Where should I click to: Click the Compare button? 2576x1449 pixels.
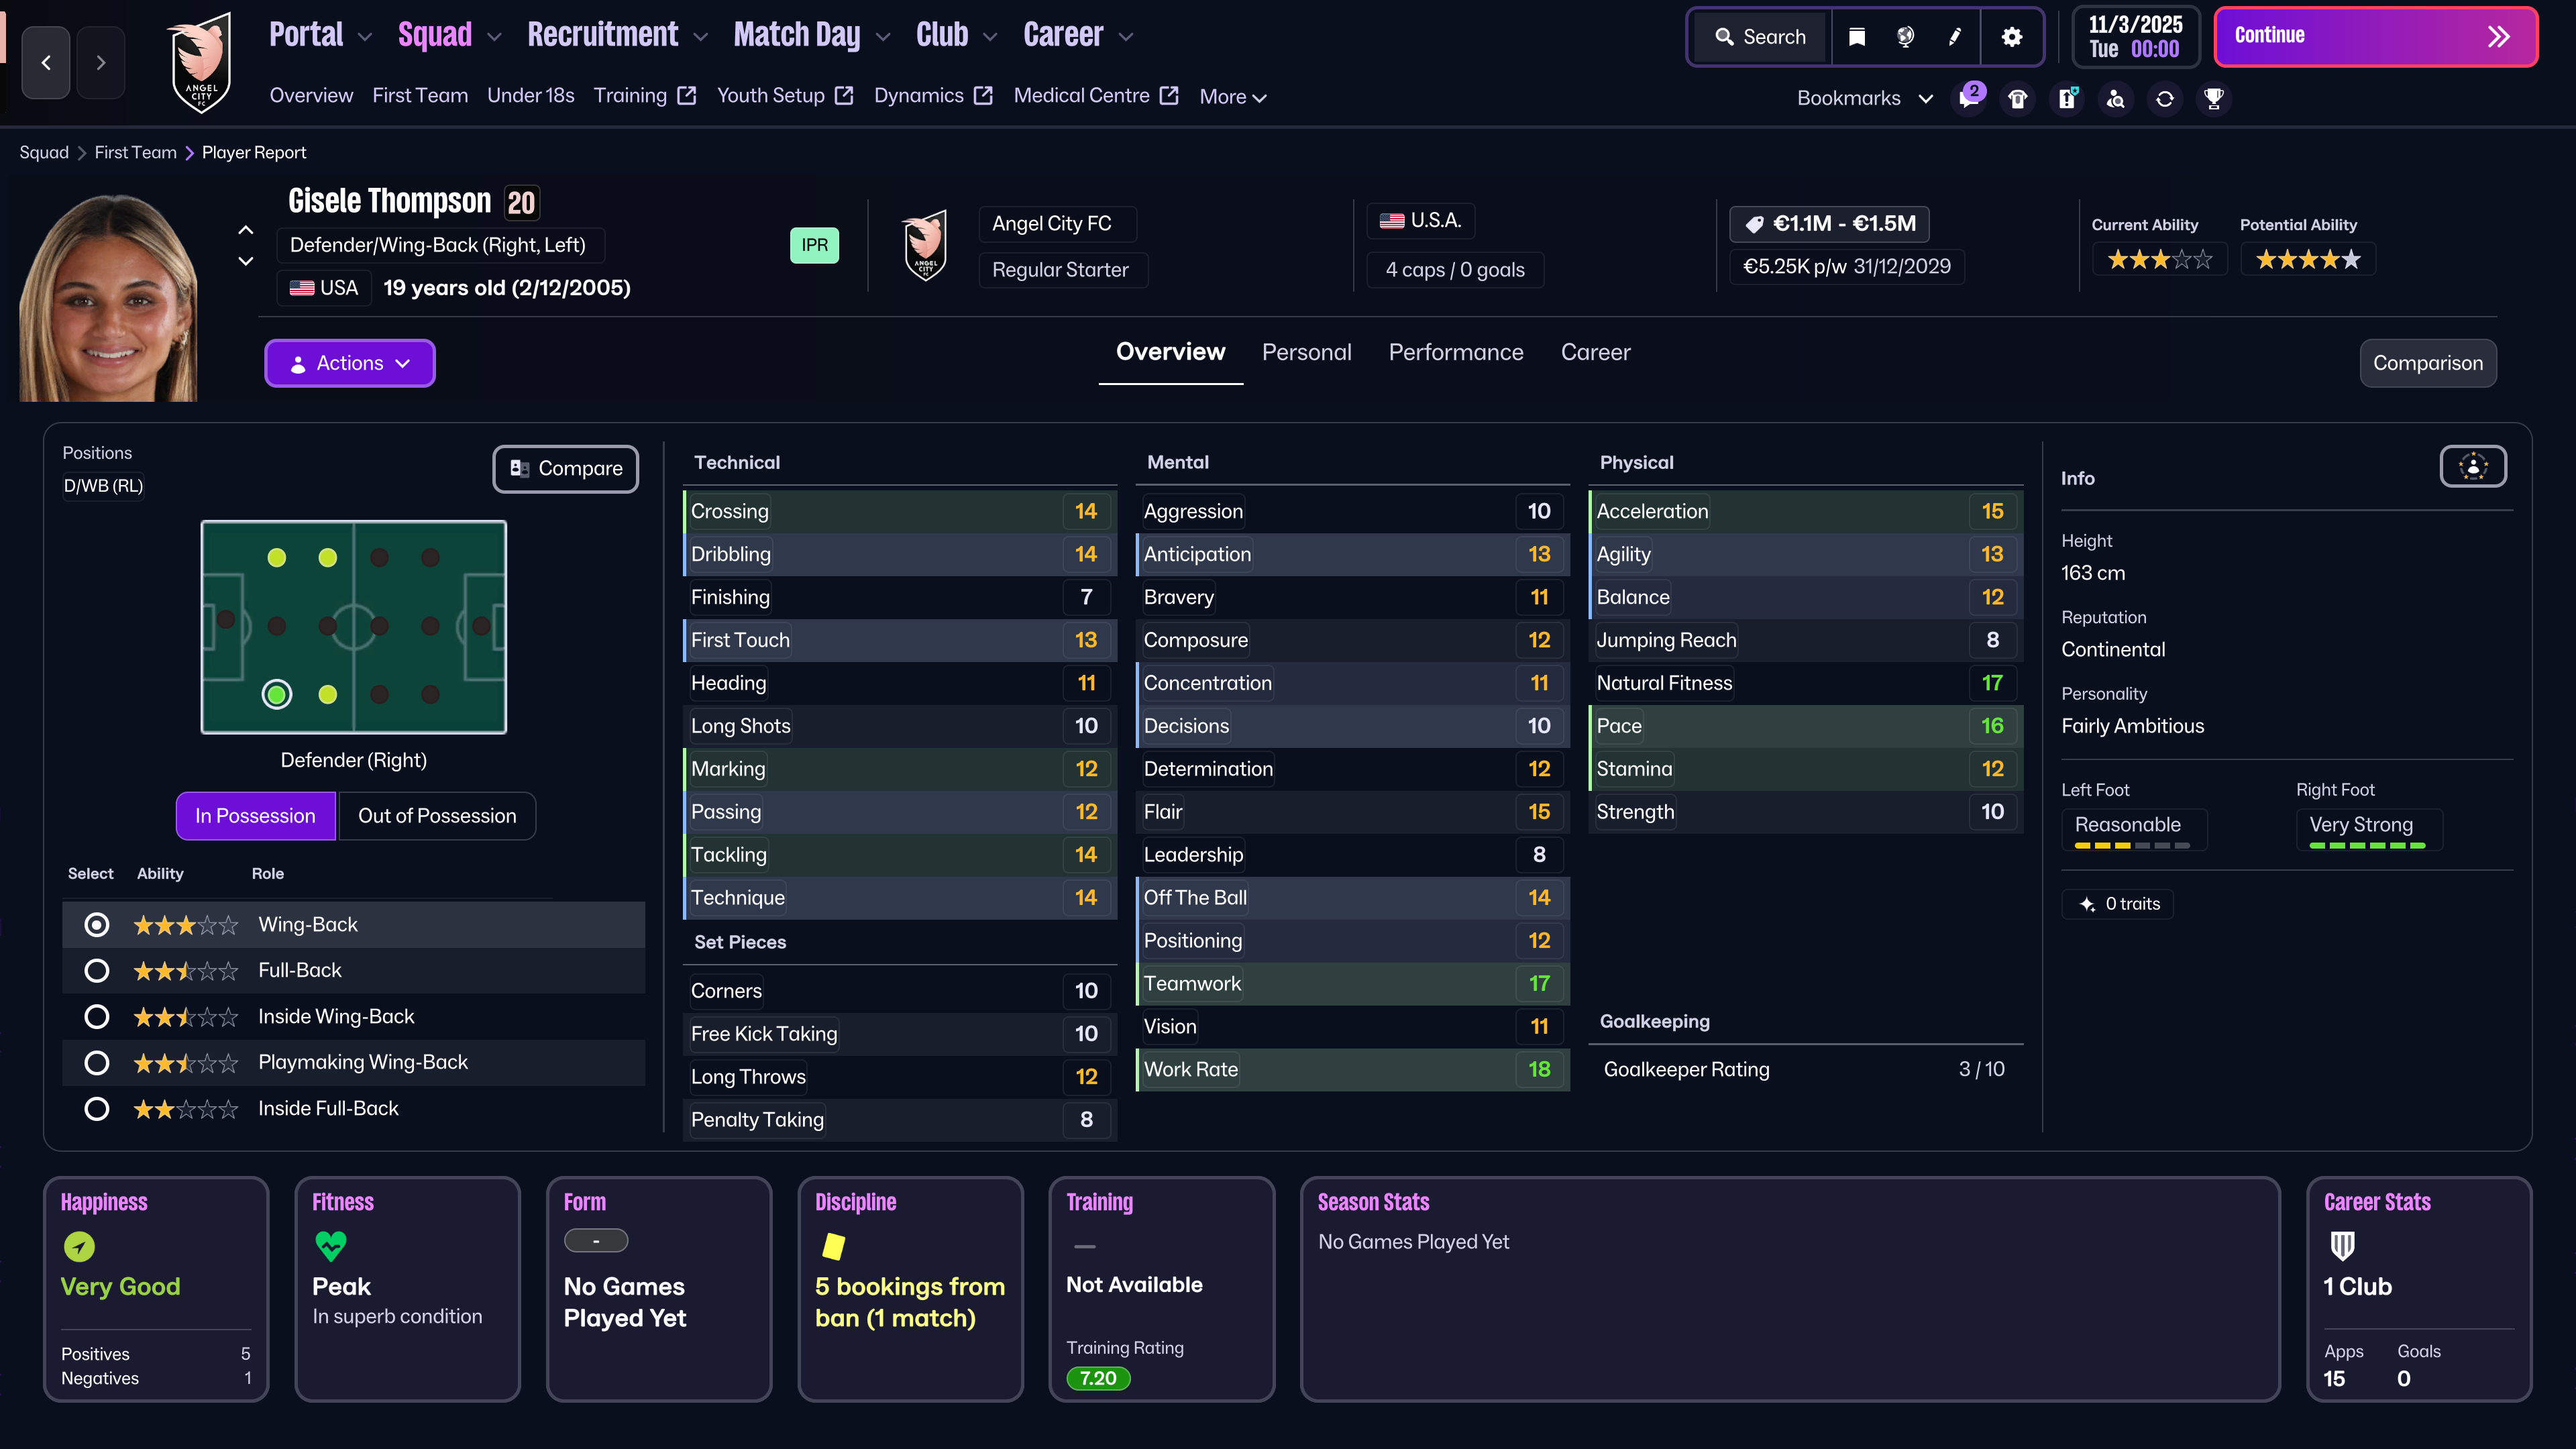pos(566,468)
